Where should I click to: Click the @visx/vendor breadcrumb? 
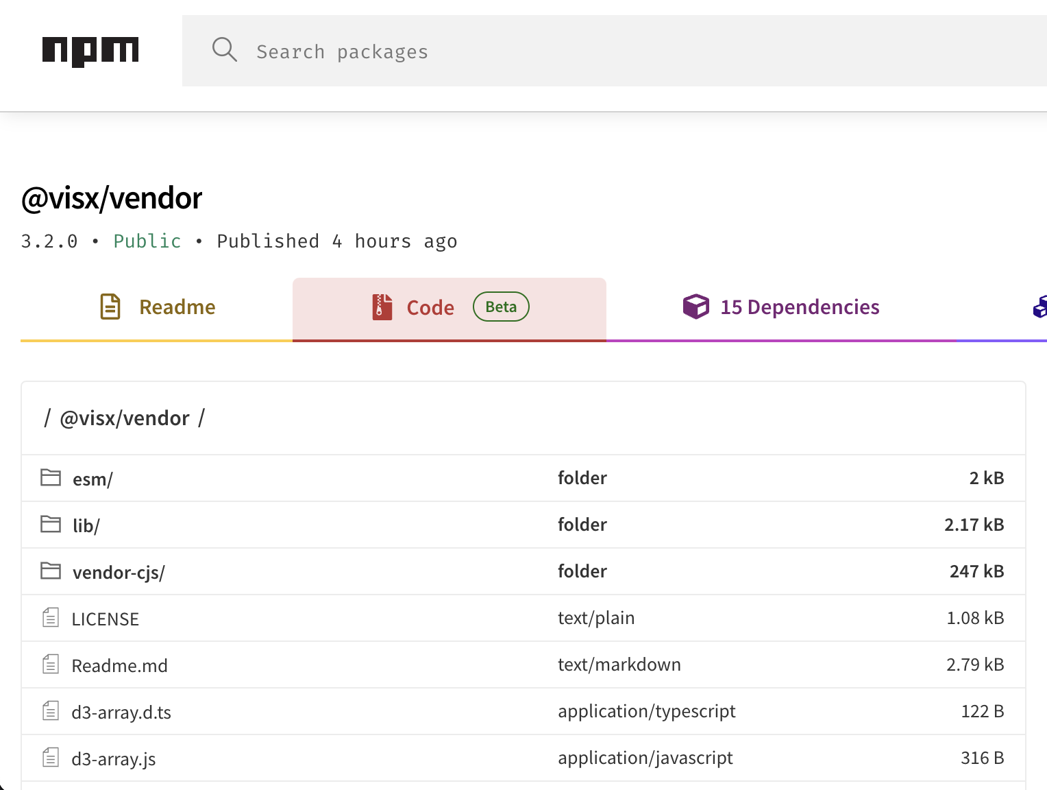125,418
